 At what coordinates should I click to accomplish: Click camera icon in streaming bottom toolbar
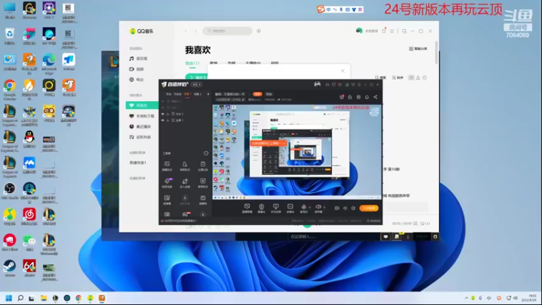pyautogui.click(x=262, y=208)
